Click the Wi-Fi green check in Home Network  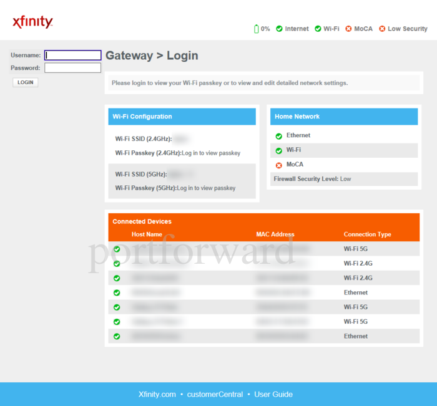click(278, 150)
